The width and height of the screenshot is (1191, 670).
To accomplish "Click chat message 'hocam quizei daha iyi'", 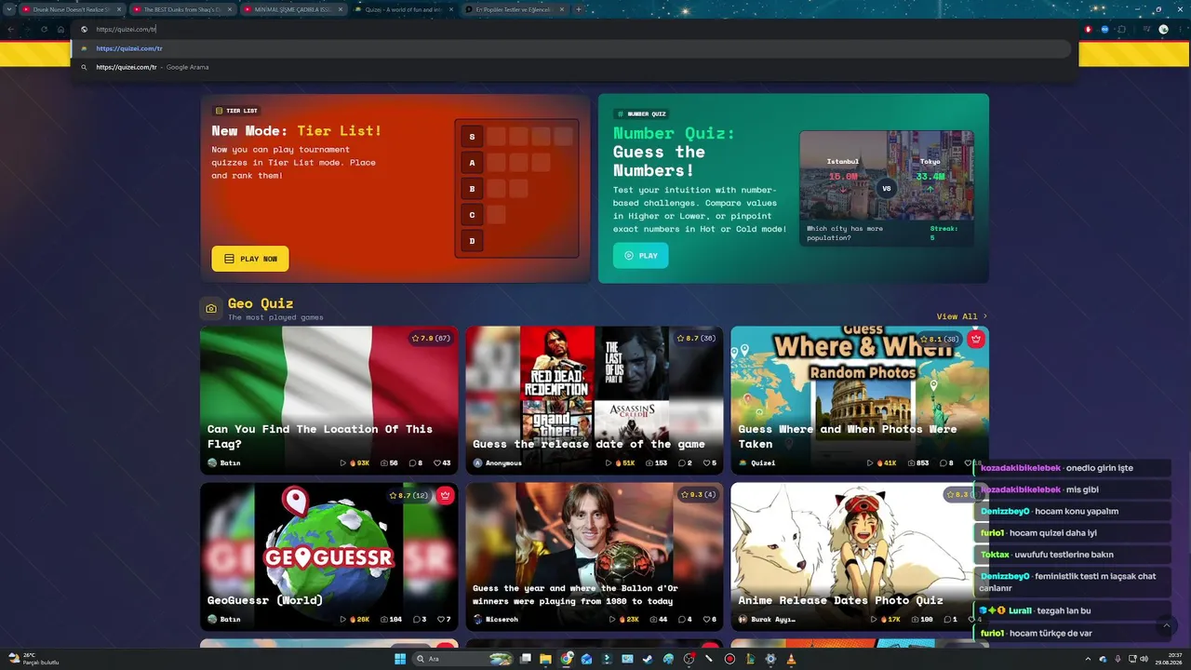I will click(x=1053, y=533).
